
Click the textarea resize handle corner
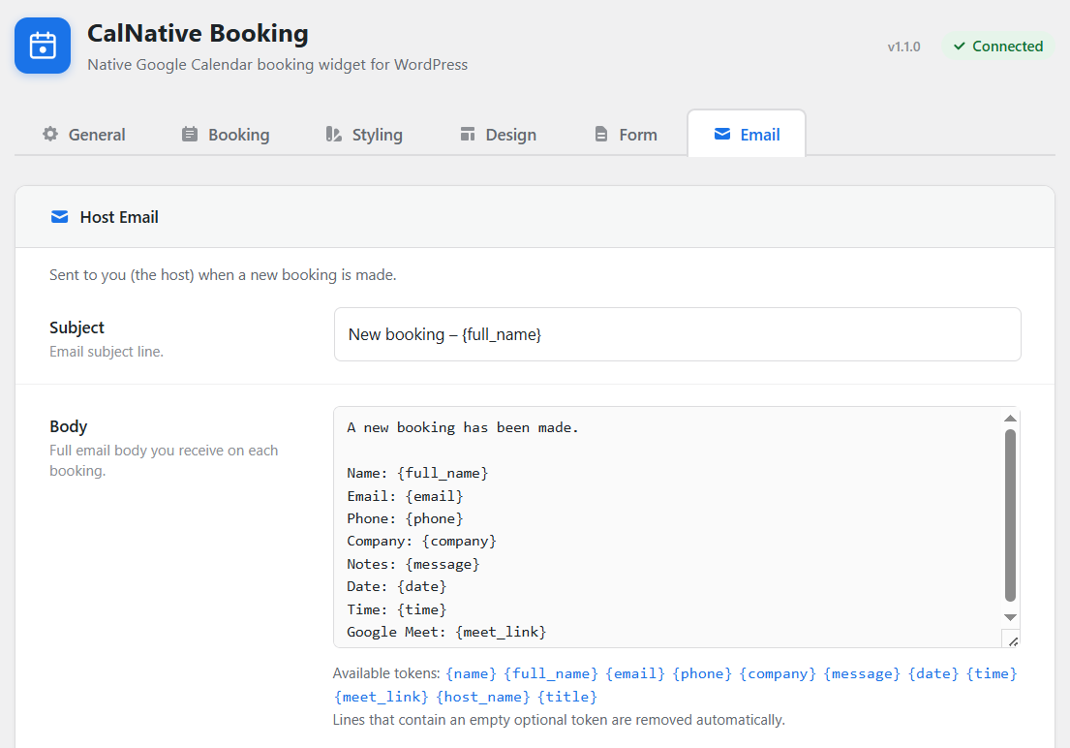(x=1013, y=640)
